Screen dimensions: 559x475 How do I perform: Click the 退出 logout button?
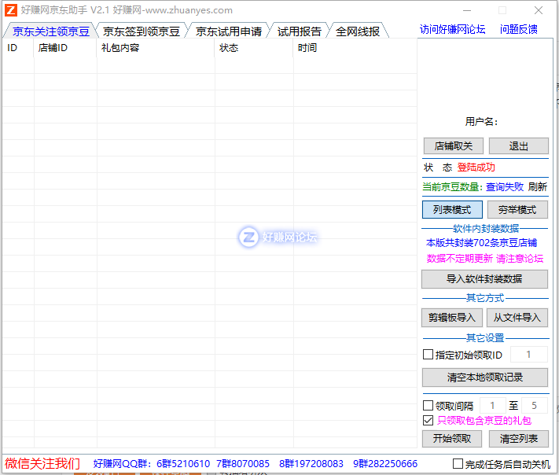coord(518,145)
